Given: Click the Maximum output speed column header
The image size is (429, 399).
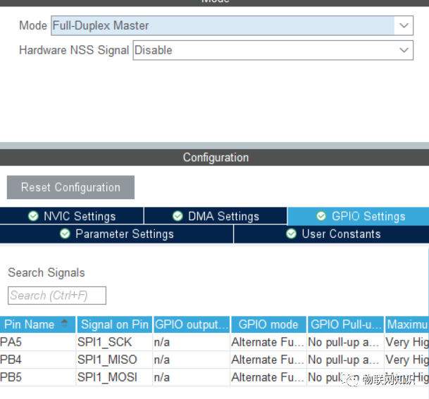Looking at the screenshot, I should 407,324.
